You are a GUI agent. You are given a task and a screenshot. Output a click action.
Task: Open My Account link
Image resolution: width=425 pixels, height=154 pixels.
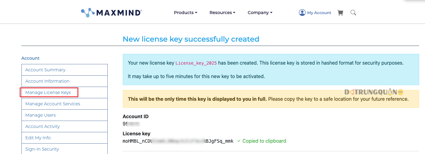point(319,13)
